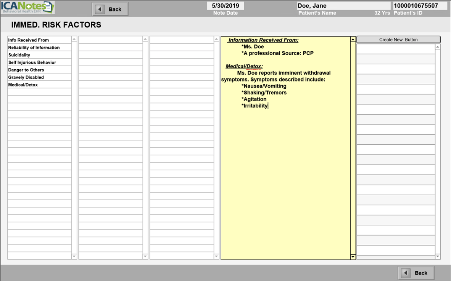Open Self Injurious Behavior item
451x281 pixels.
point(39,62)
